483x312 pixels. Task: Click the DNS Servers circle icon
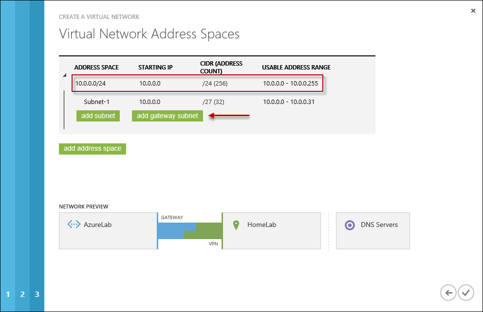coord(350,225)
